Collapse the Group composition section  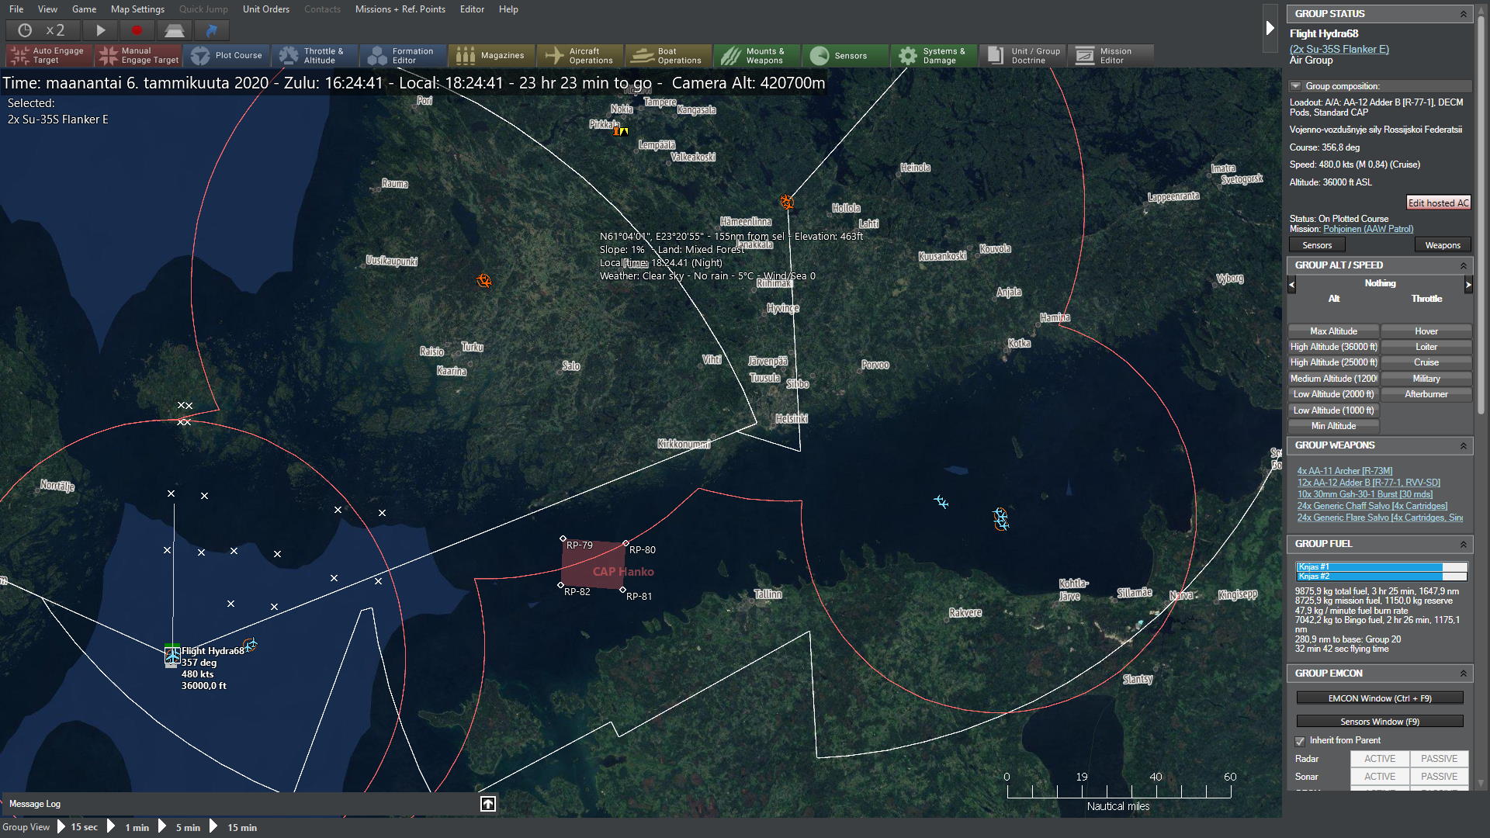tap(1295, 86)
